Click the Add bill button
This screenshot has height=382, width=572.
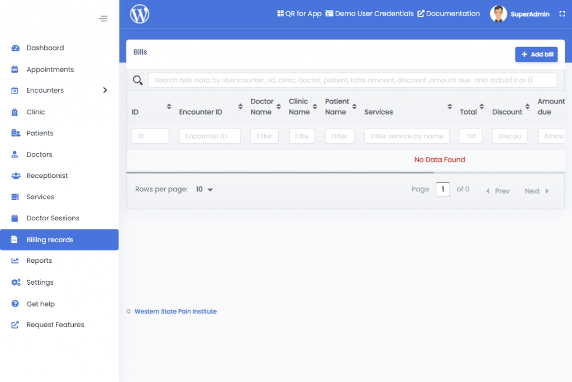pos(536,54)
